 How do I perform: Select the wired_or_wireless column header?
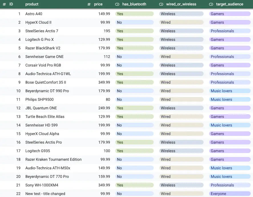(x=181, y=4)
